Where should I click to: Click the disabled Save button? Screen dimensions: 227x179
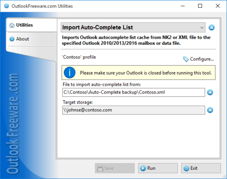(x=115, y=168)
